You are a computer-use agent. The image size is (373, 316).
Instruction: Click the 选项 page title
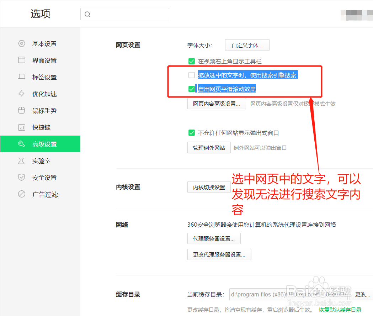(x=41, y=14)
